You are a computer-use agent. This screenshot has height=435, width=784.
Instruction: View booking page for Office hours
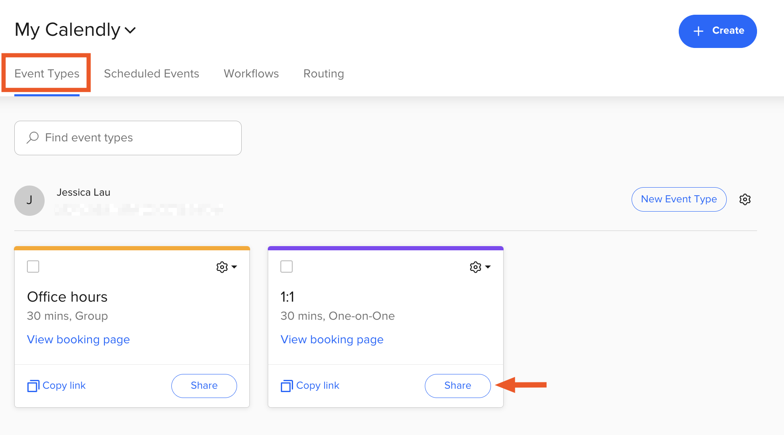point(78,340)
